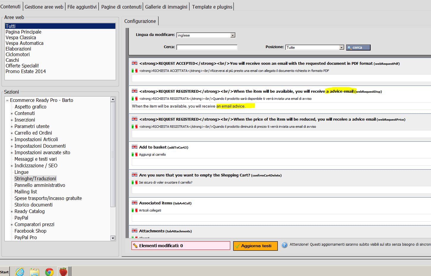Select 'Messaggi e testi vari' in the tree
431x276 pixels.
point(36,159)
